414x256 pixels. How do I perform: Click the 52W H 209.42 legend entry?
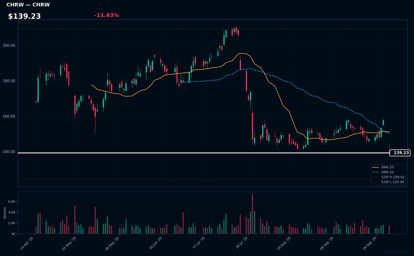coord(388,177)
